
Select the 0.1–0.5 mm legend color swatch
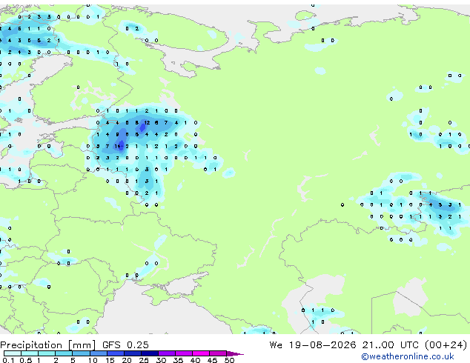point(13,353)
